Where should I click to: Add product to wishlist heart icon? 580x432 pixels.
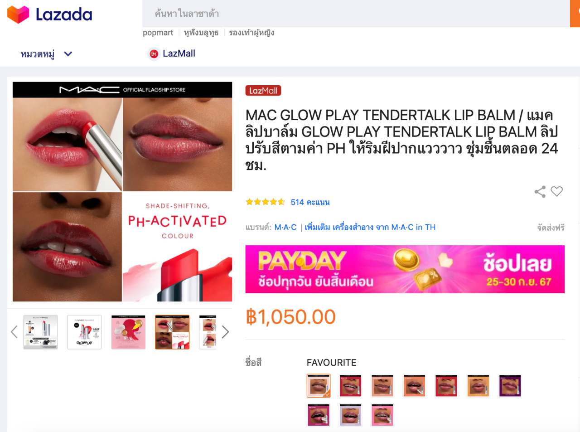(x=557, y=191)
